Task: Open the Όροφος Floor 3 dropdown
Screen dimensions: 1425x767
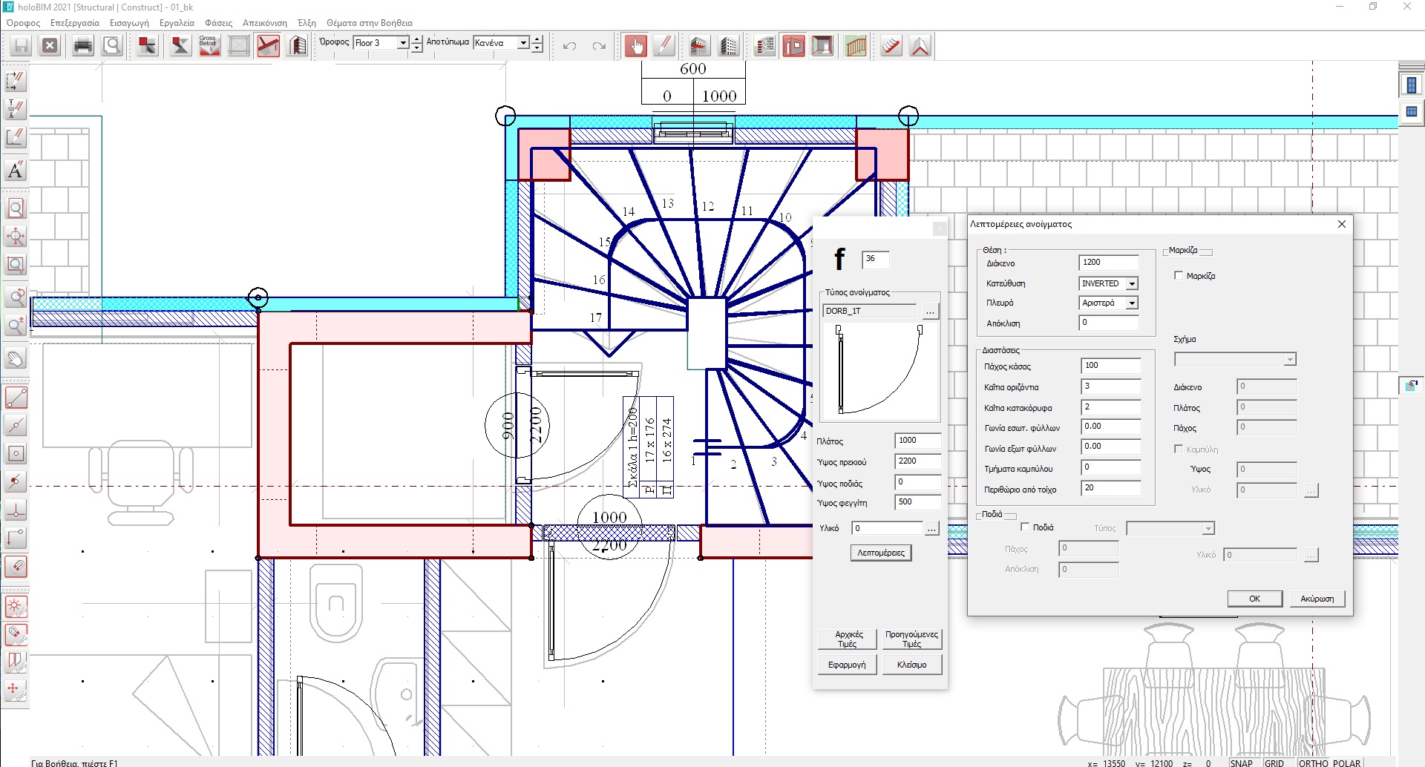Action: [403, 43]
